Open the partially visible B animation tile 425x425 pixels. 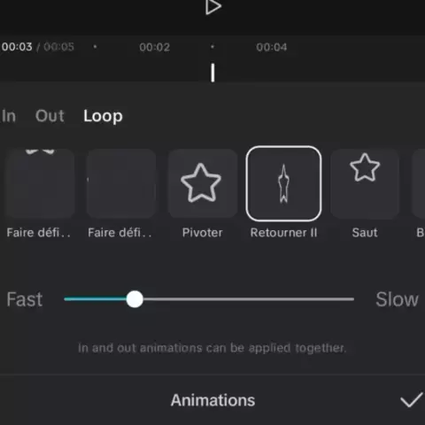pos(419,183)
